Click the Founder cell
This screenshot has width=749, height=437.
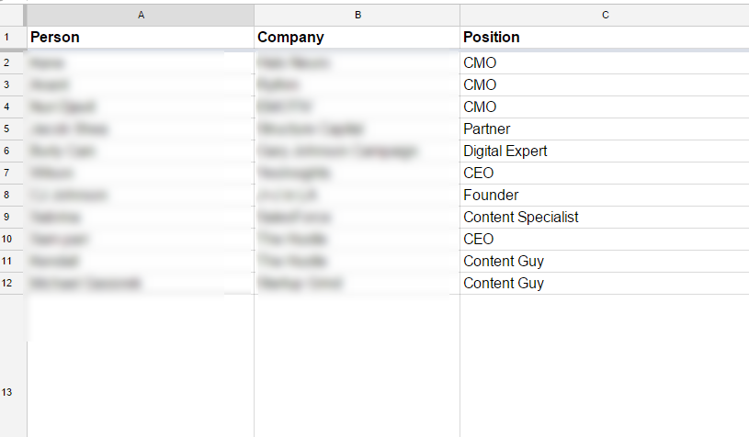pyautogui.click(x=605, y=196)
